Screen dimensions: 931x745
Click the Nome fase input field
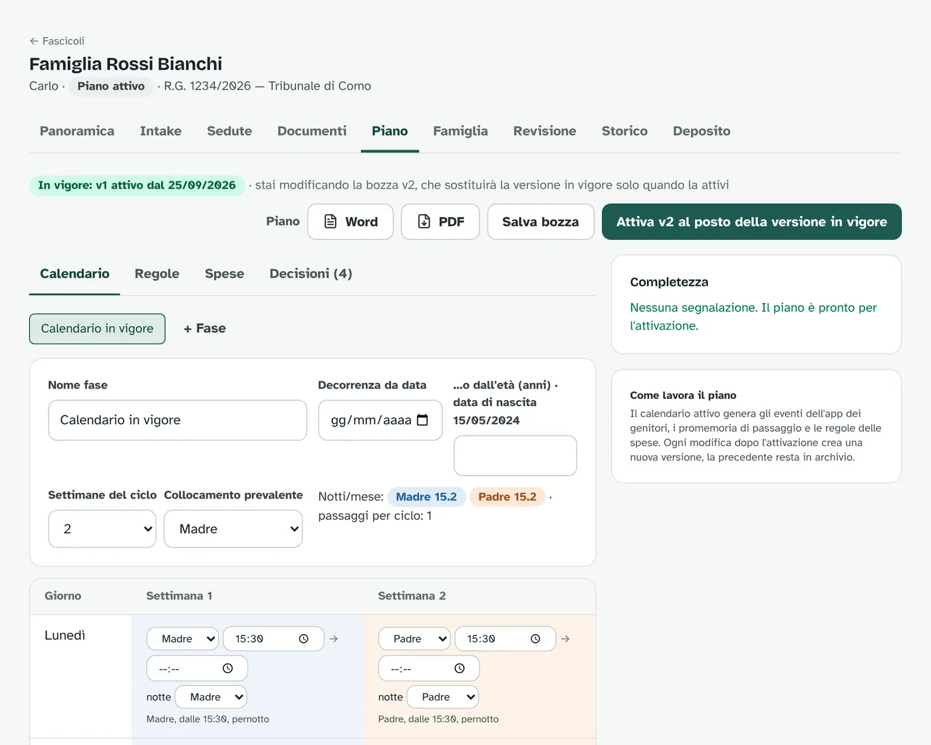[x=178, y=420]
